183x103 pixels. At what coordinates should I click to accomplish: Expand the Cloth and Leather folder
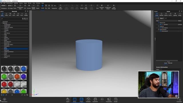coord(3,27)
